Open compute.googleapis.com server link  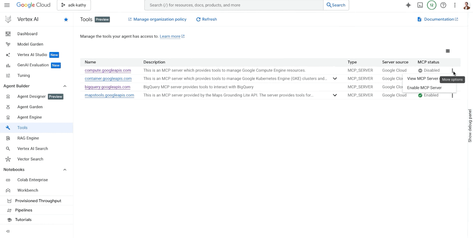pos(108,71)
